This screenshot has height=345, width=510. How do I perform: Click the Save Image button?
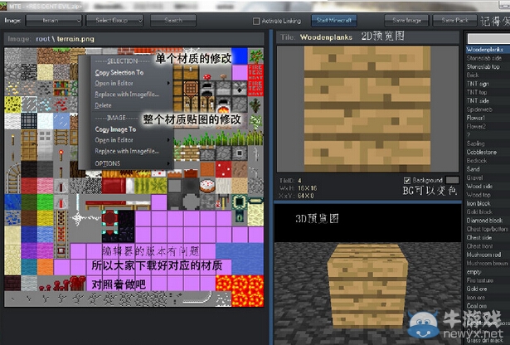[406, 21]
